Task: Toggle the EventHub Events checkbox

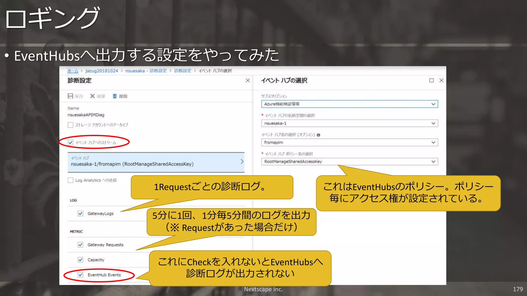Action: (x=81, y=275)
